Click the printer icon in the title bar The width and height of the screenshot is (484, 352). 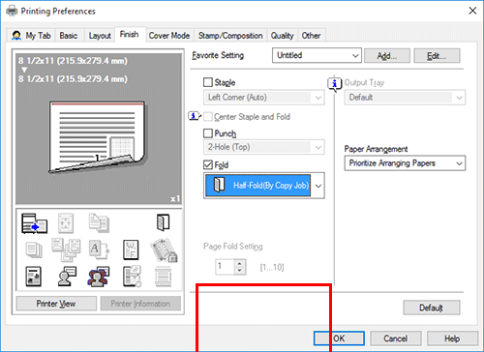point(12,12)
